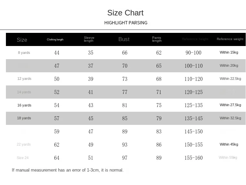
Task: Click the "16 yards" row label
Action: coord(24,105)
